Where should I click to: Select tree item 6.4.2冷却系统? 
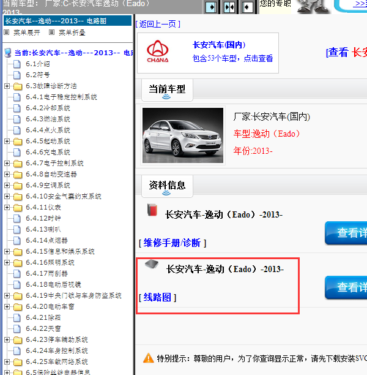coord(48,108)
